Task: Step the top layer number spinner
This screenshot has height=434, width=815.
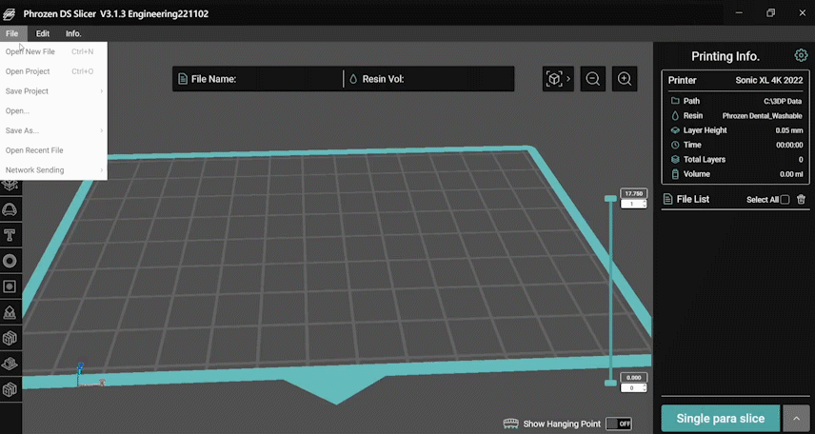Action: pyautogui.click(x=645, y=205)
